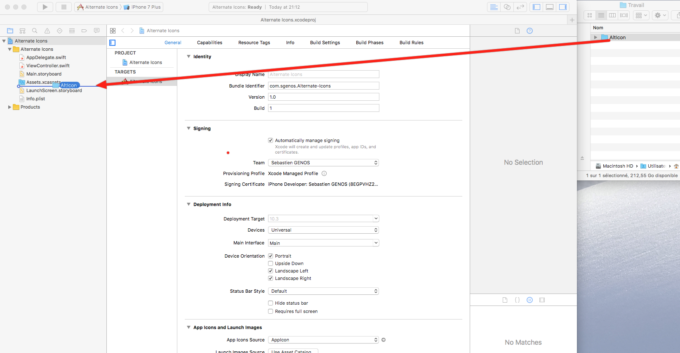Open the Capabilities tab
This screenshot has width=680, height=353.
[209, 43]
